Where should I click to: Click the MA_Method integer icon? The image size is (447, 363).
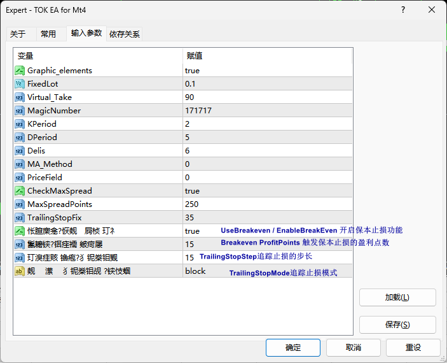[20, 164]
